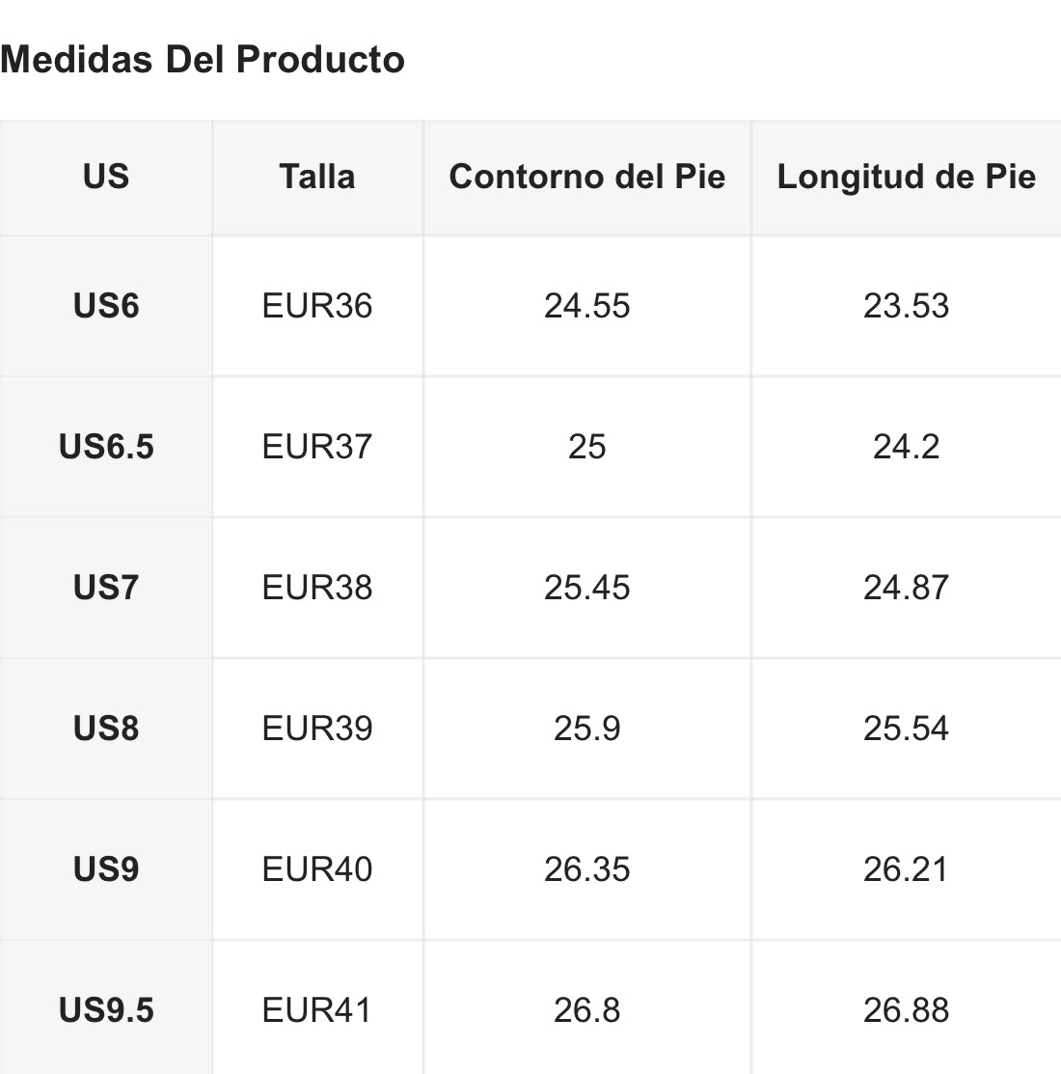Click the Contorno del Pie header
Image resolution: width=1061 pixels, height=1074 pixels.
[x=586, y=177]
